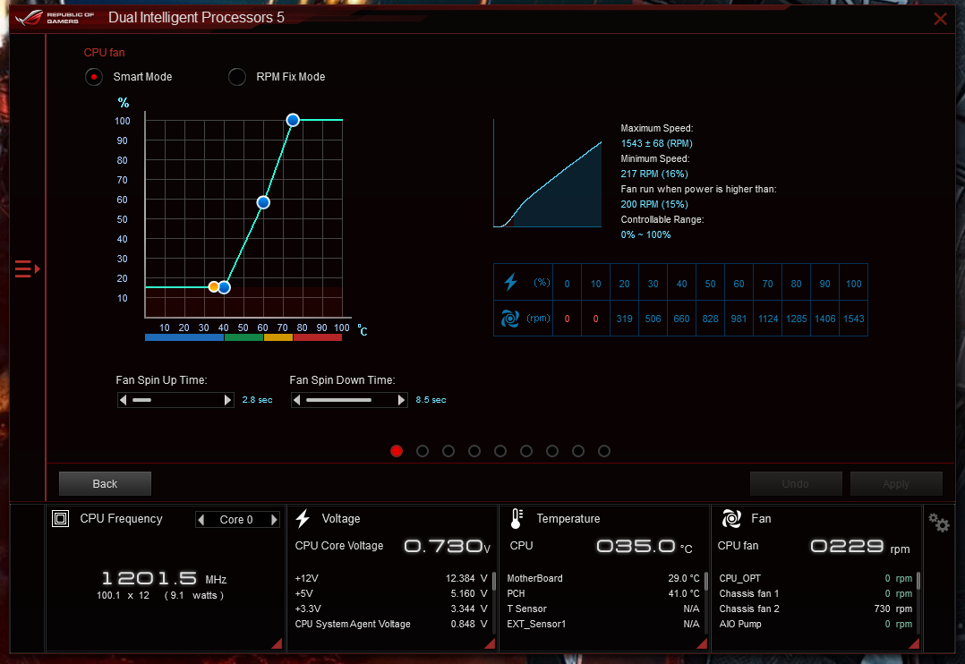Select RPM Fix Mode radio button
The image size is (965, 664).
coord(237,77)
